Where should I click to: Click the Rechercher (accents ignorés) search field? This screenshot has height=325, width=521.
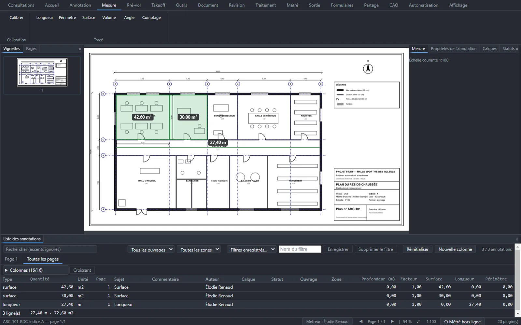coord(50,249)
